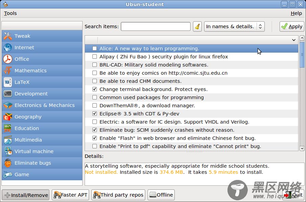Viewport: 306px width, 202px height.
Task: Open the Help menu
Action: [296, 13]
